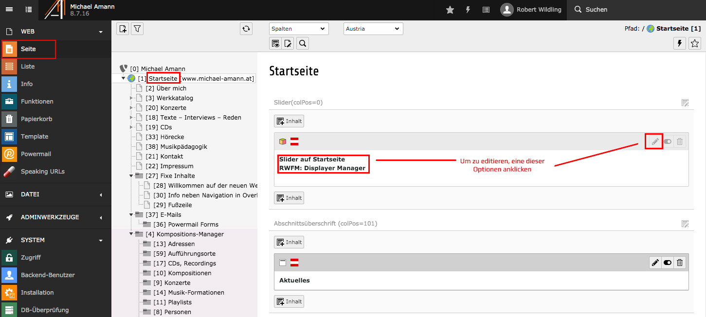Viewport: 706px width, 317px height.
Task: Open the page tree filter funnel icon
Action: click(x=137, y=28)
